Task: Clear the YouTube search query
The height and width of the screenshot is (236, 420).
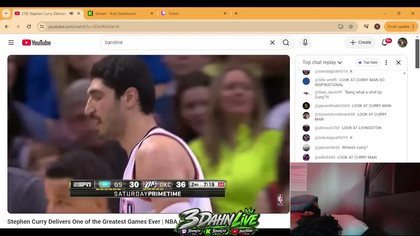Action: click(x=272, y=43)
